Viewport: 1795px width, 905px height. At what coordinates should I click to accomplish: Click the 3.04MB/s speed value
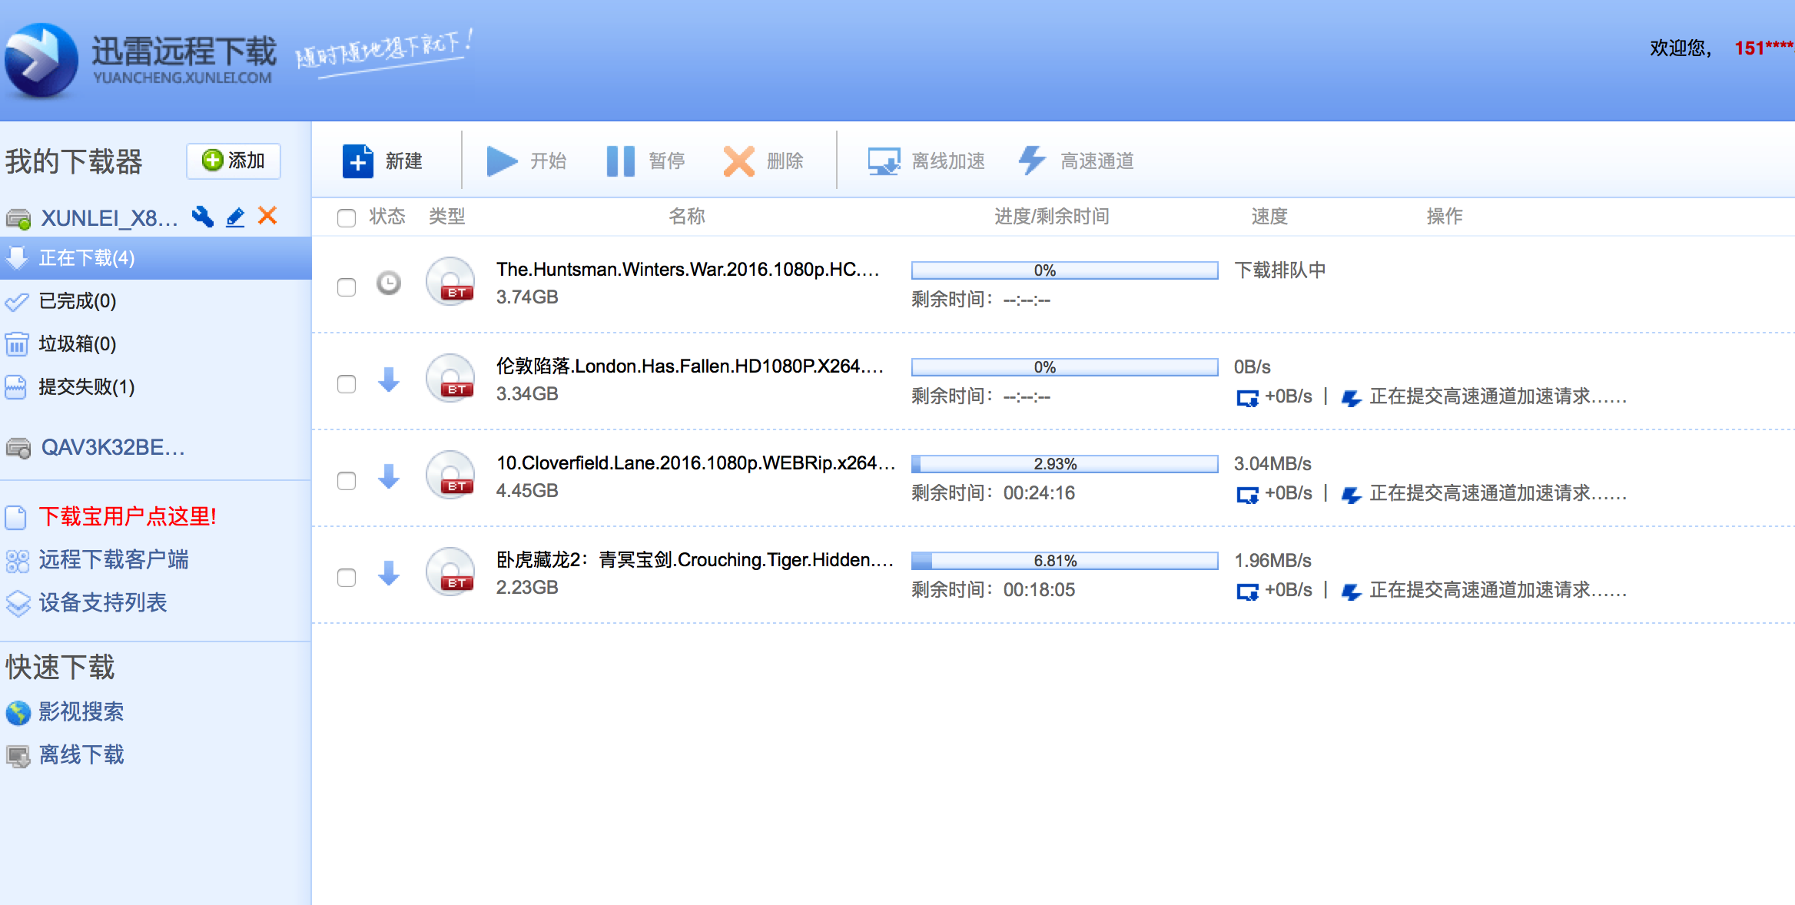(1272, 464)
